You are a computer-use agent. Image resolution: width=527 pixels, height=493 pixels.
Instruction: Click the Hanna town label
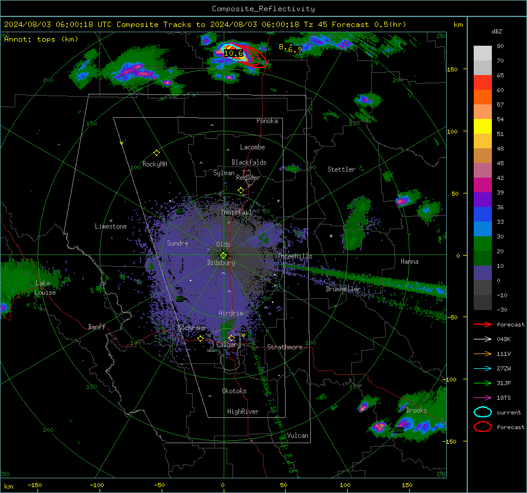pyautogui.click(x=409, y=261)
